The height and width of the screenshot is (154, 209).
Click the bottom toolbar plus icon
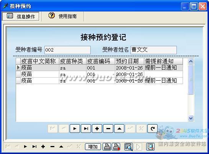pos(43,147)
